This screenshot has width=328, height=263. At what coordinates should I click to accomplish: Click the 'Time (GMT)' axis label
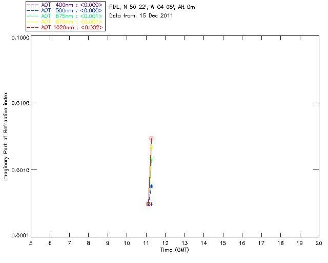174,250
